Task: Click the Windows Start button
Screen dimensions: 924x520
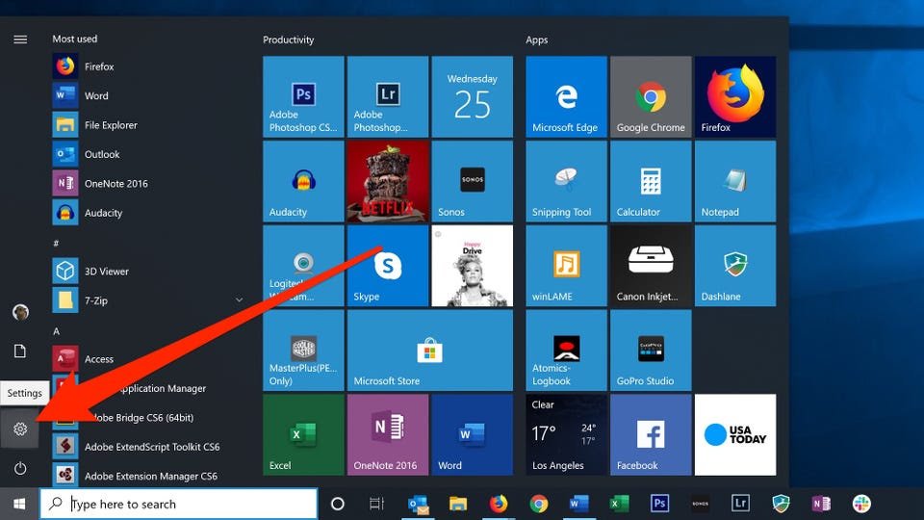Action: [x=19, y=504]
